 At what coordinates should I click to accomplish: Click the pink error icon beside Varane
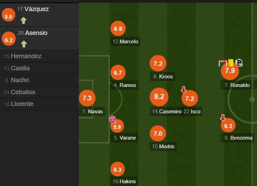(x=112, y=119)
